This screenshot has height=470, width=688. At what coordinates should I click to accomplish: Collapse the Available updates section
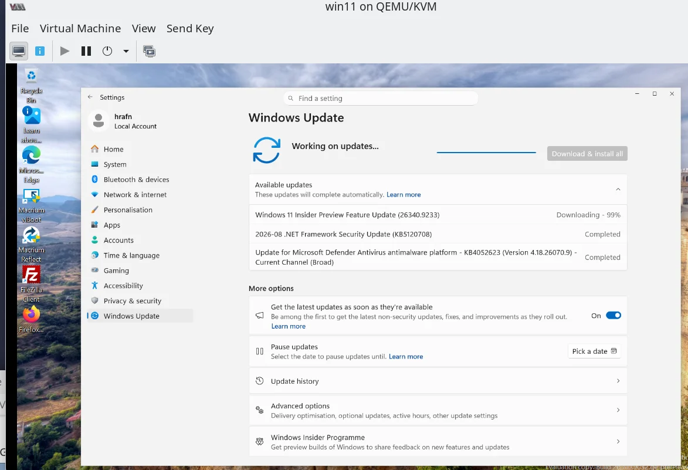618,190
